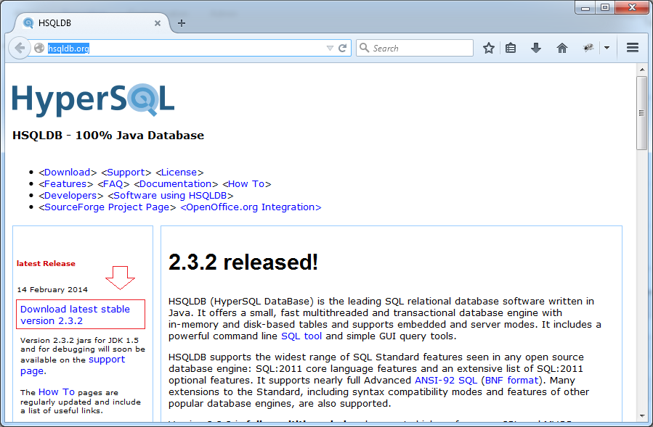Click the add-on toolbar icon beside Home
The height and width of the screenshot is (427, 653).
tap(588, 49)
